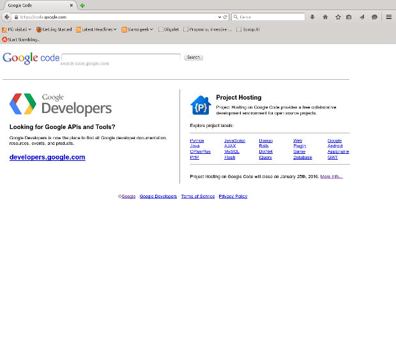Click the Google Developers logo
The image size is (396, 346).
[x=61, y=105]
